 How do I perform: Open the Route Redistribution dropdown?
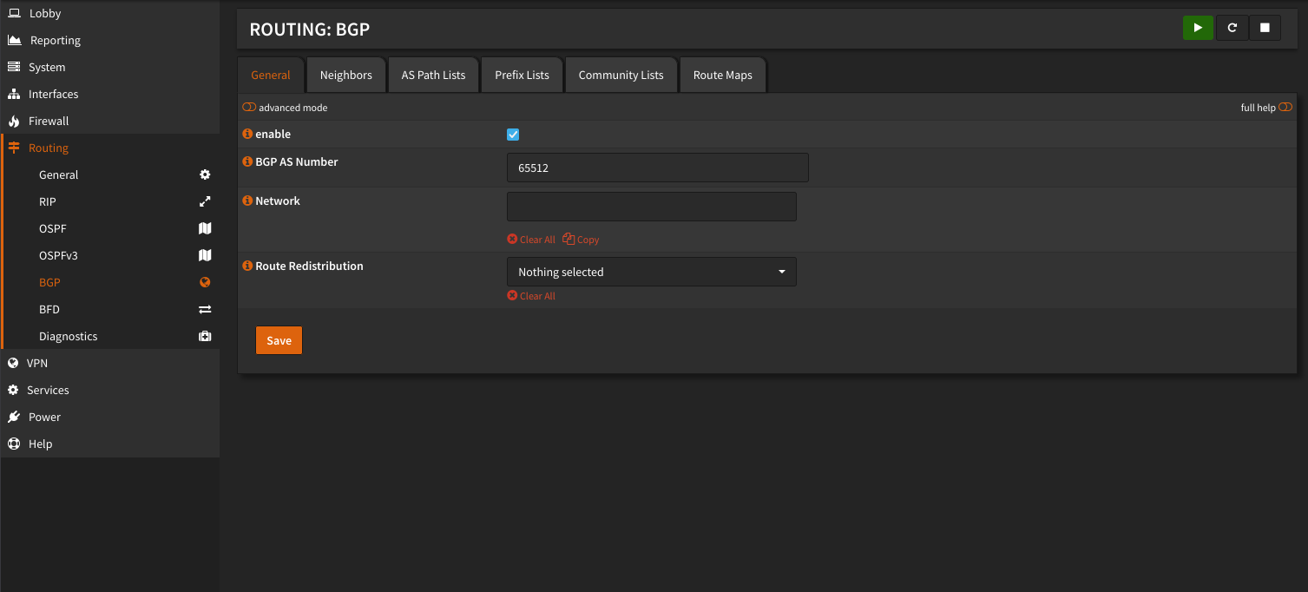coord(651,272)
